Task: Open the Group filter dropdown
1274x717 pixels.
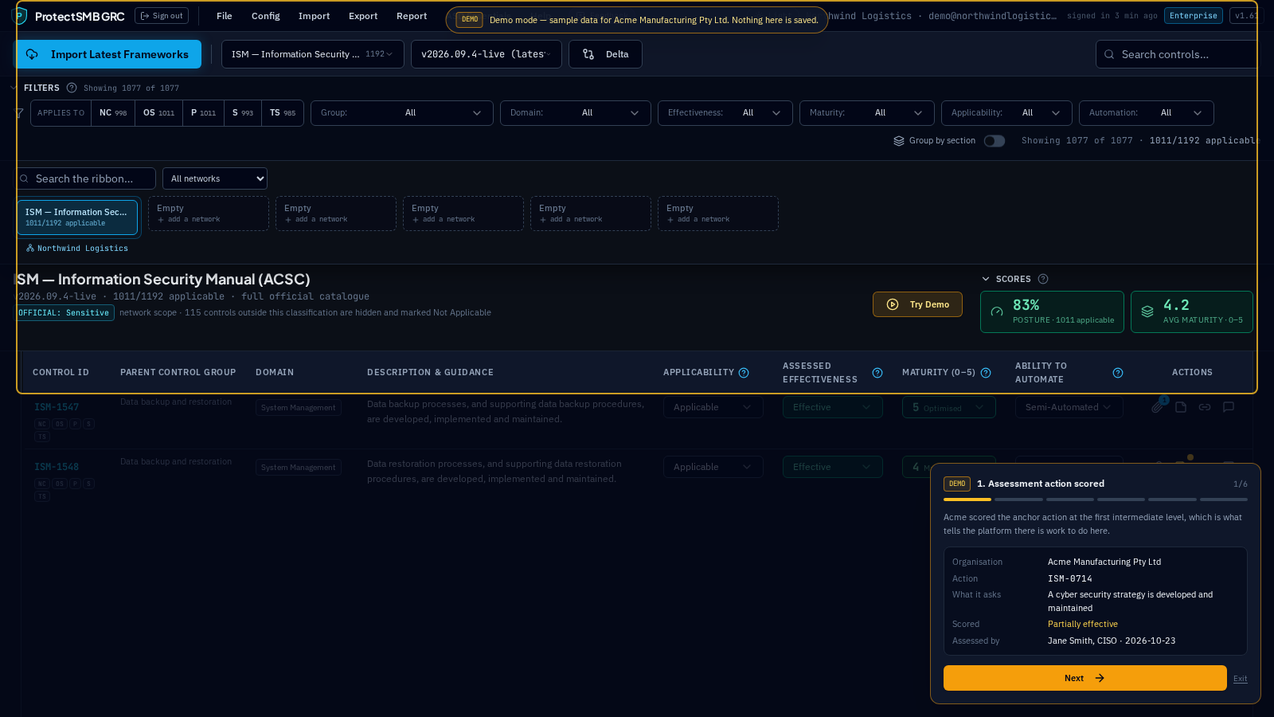Action: coord(402,113)
